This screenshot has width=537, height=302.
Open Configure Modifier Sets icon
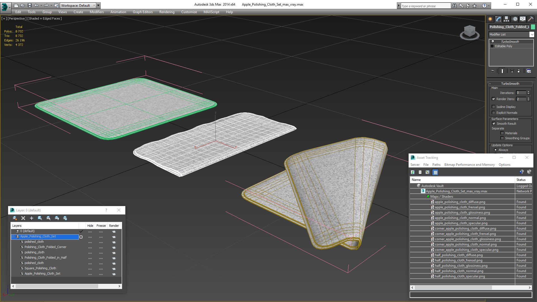tap(529, 71)
